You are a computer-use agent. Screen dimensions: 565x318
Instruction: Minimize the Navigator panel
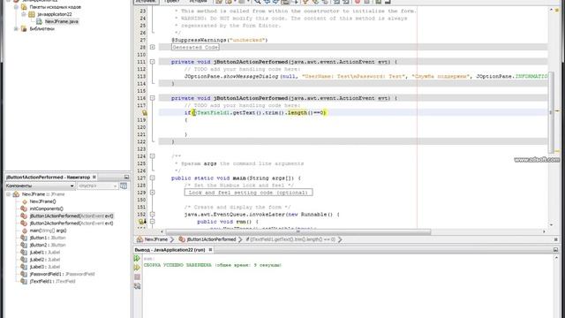click(x=126, y=177)
